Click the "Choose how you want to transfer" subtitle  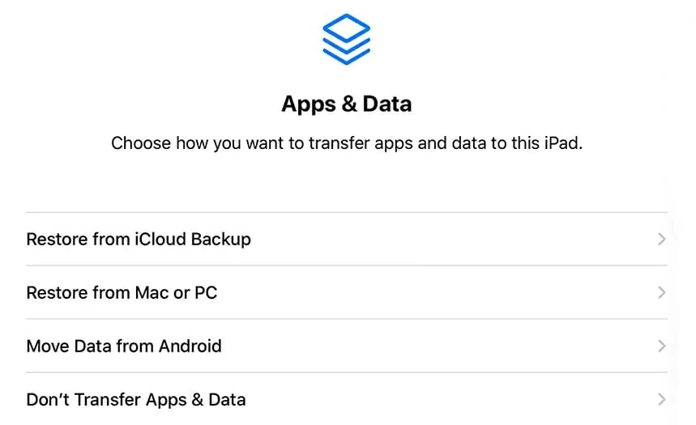click(346, 144)
